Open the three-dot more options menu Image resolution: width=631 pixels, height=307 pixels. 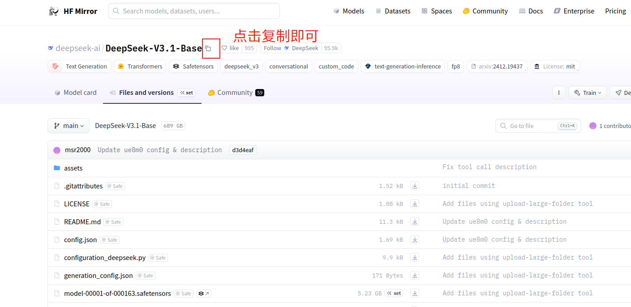coord(558,93)
